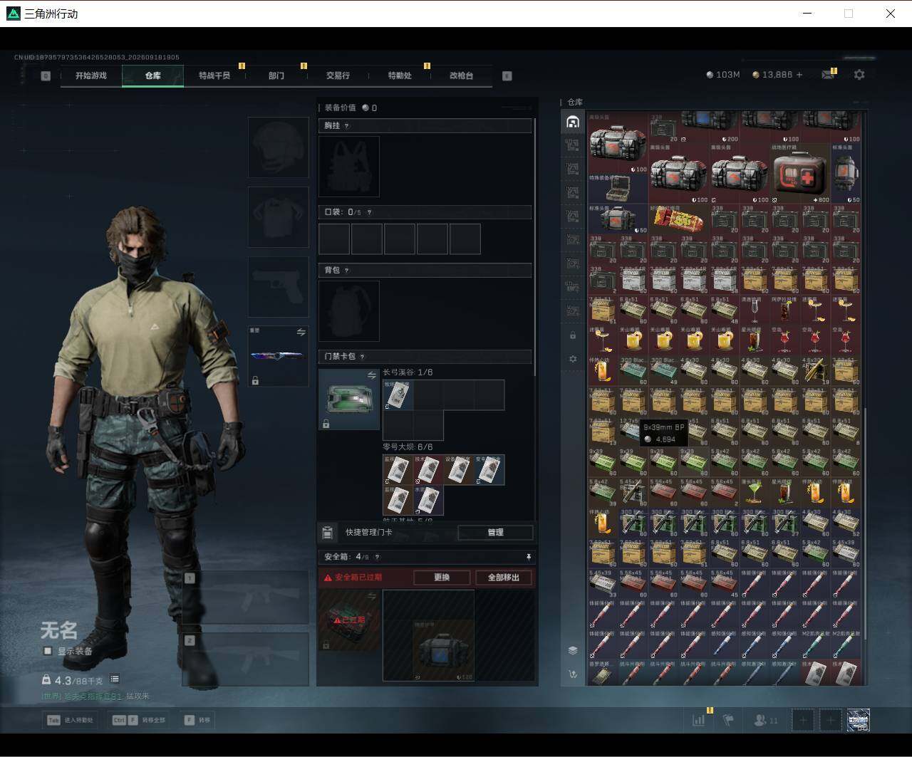The width and height of the screenshot is (912, 757).
Task: Open the statistics bar chart icon
Action: pos(698,720)
